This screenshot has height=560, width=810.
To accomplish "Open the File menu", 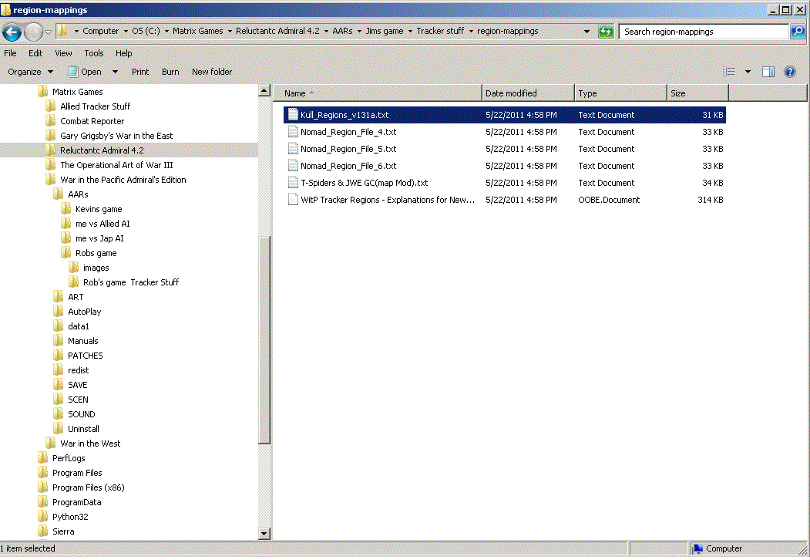I will pos(10,53).
